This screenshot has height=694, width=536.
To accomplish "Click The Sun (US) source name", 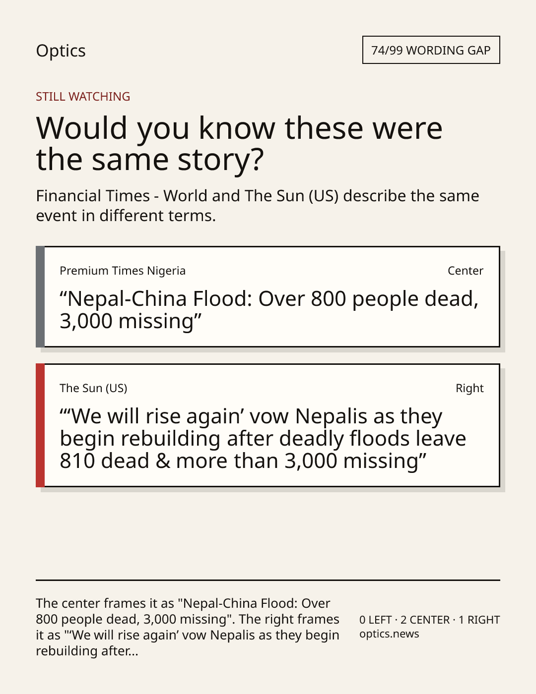I will (x=93, y=388).
